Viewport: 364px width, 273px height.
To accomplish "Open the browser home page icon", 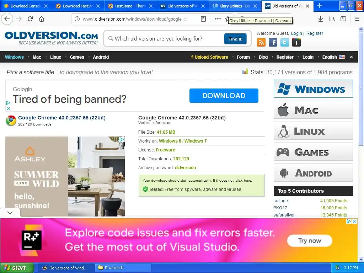I will pos(42,19).
